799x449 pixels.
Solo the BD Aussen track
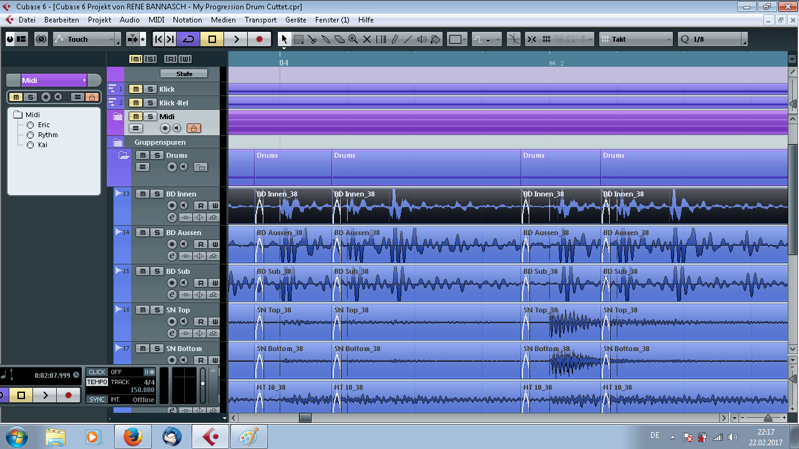157,233
